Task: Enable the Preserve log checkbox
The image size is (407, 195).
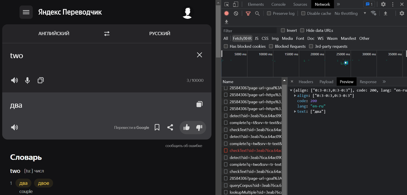Action: click(269, 13)
